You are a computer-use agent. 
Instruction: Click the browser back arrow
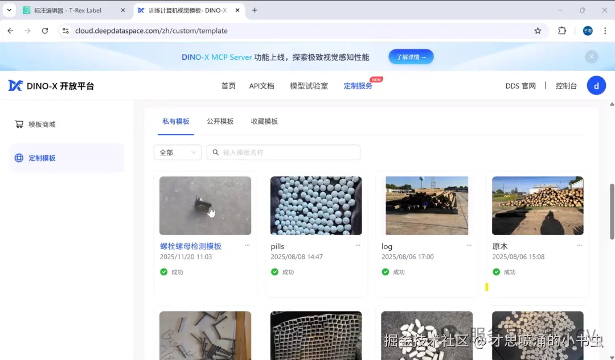10,31
